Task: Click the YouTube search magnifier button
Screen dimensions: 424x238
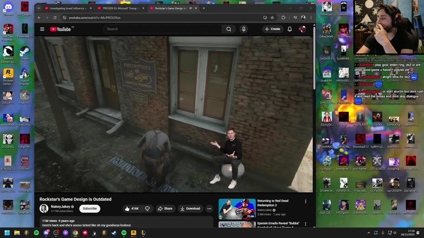Action: tap(229, 29)
